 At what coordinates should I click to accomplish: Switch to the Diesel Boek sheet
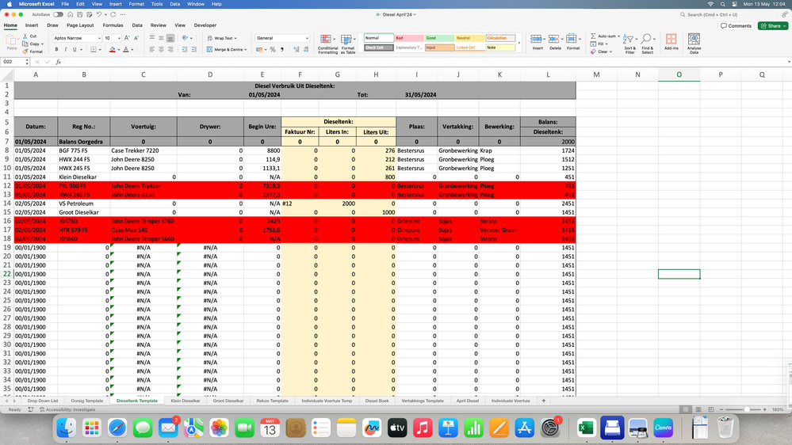point(377,401)
